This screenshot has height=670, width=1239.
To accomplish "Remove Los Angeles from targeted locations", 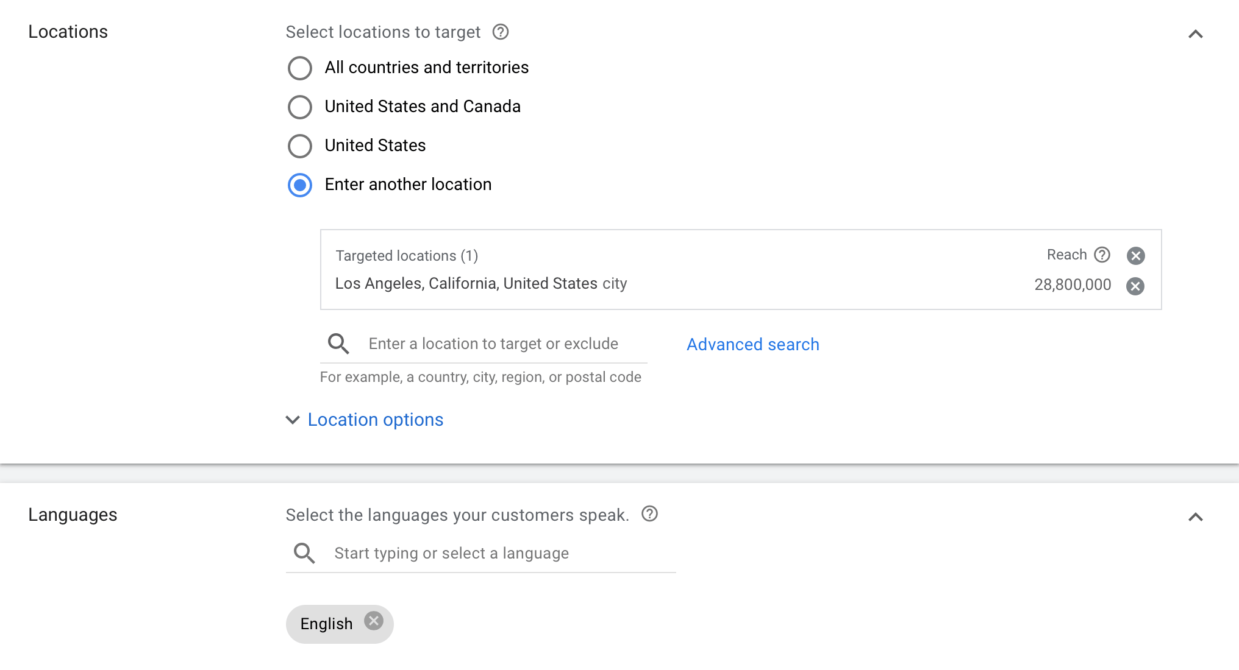I will [x=1135, y=285].
